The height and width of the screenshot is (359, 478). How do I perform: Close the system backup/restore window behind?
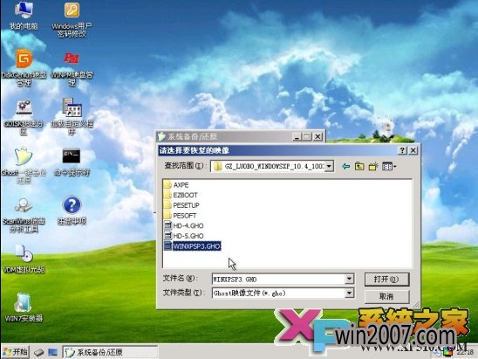tap(318, 136)
